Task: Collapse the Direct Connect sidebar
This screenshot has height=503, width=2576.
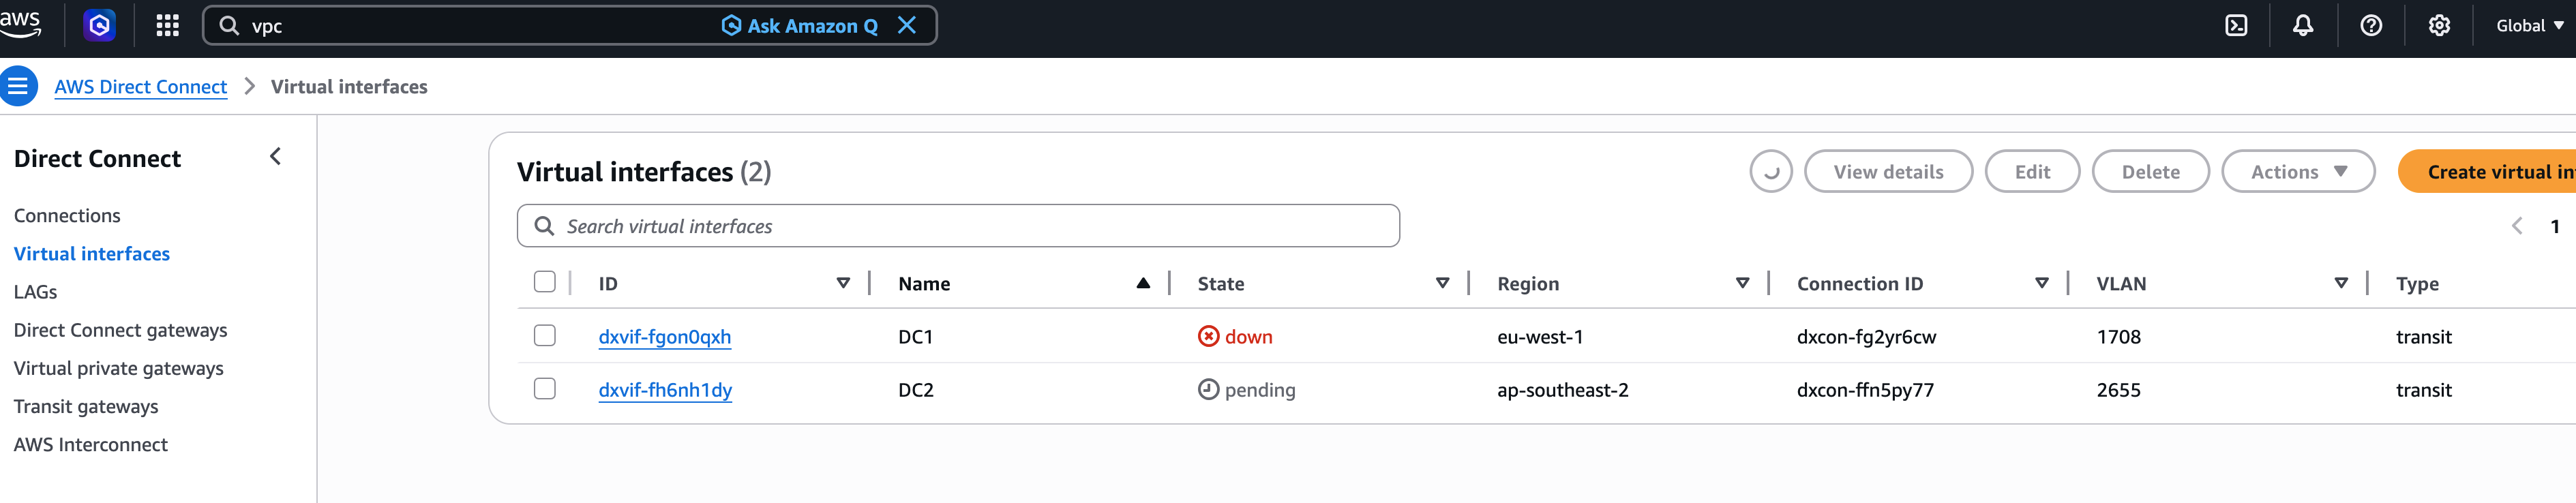Action: pyautogui.click(x=275, y=157)
